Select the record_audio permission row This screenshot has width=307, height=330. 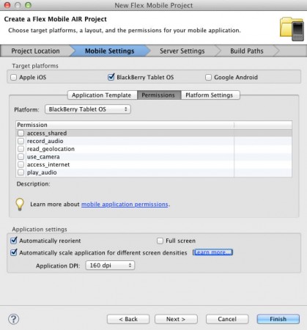coord(154,141)
